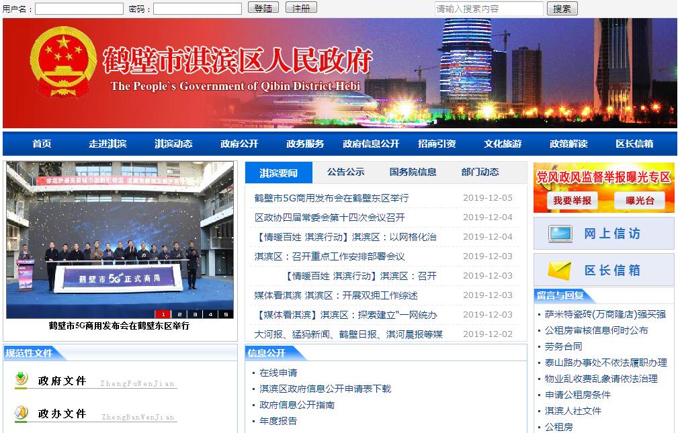Click the green download icon beside 政府文件

[x=21, y=379]
